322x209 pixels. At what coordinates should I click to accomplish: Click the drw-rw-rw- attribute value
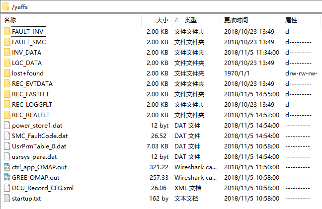[x=301, y=73]
